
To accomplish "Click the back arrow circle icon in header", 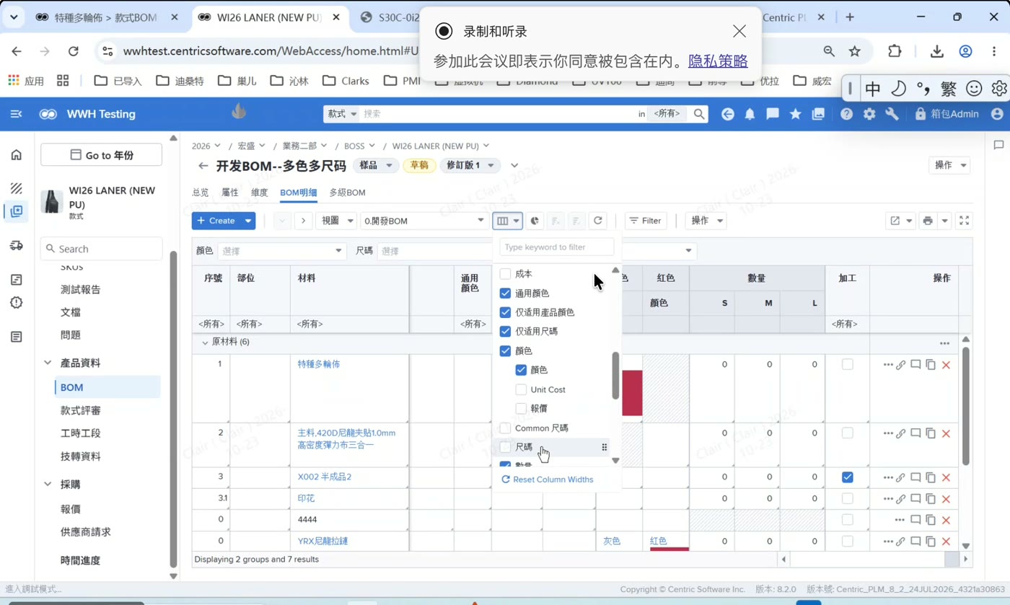I will pos(728,114).
